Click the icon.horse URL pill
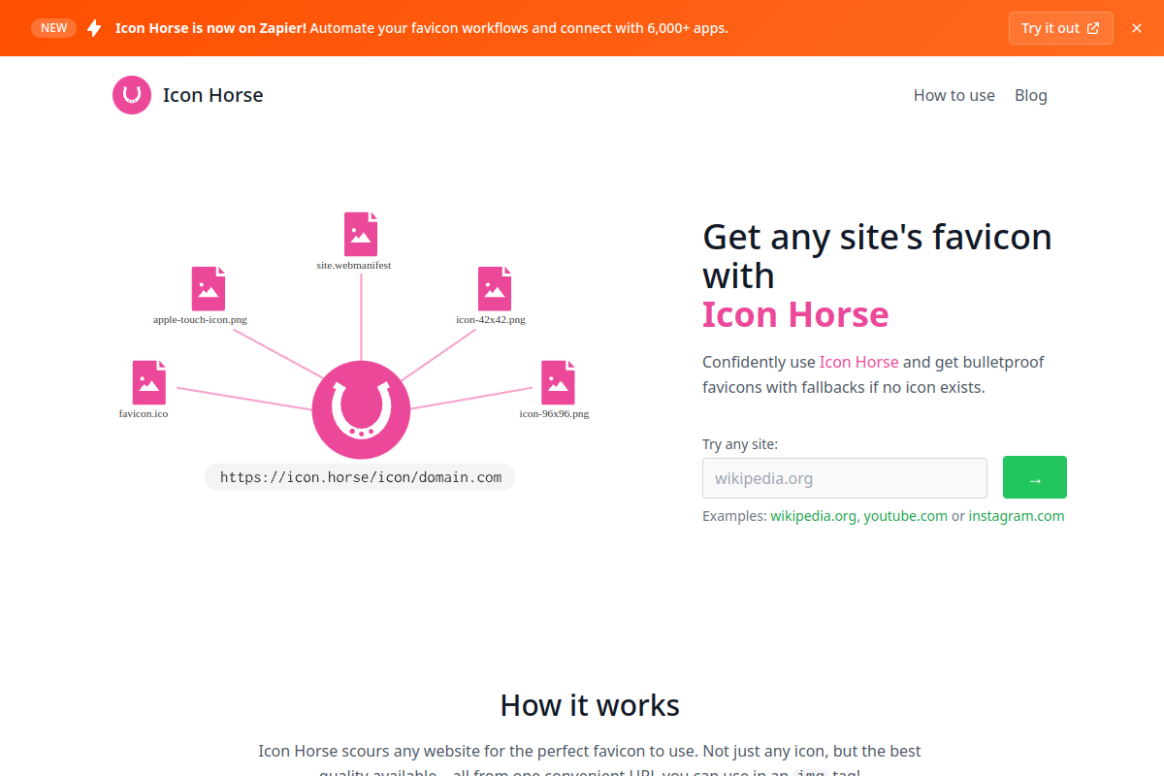Screen dimensions: 1164x776 [x=360, y=476]
